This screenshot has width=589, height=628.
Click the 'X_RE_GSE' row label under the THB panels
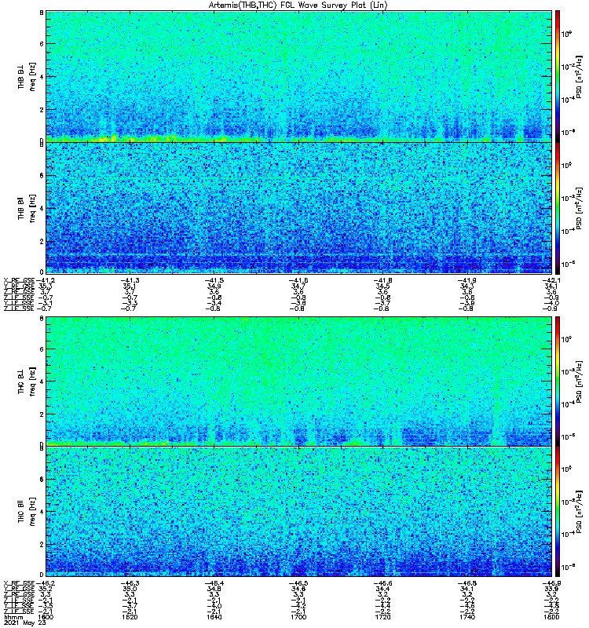click(19, 280)
